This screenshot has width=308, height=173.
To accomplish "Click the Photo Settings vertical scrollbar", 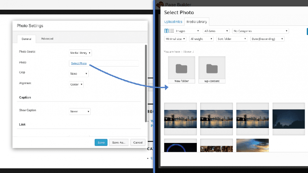I will 146,83.
